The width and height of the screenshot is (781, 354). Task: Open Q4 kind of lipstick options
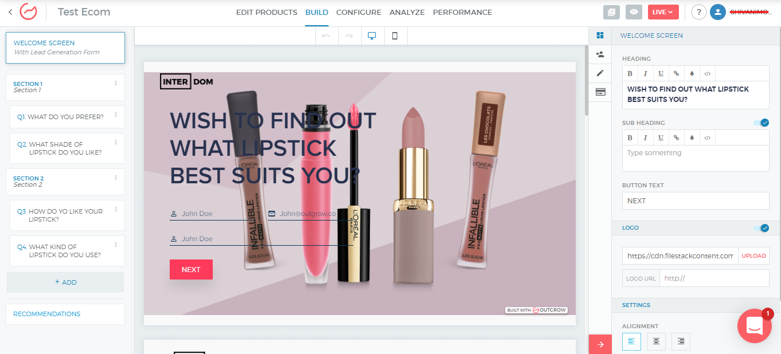coord(116,245)
